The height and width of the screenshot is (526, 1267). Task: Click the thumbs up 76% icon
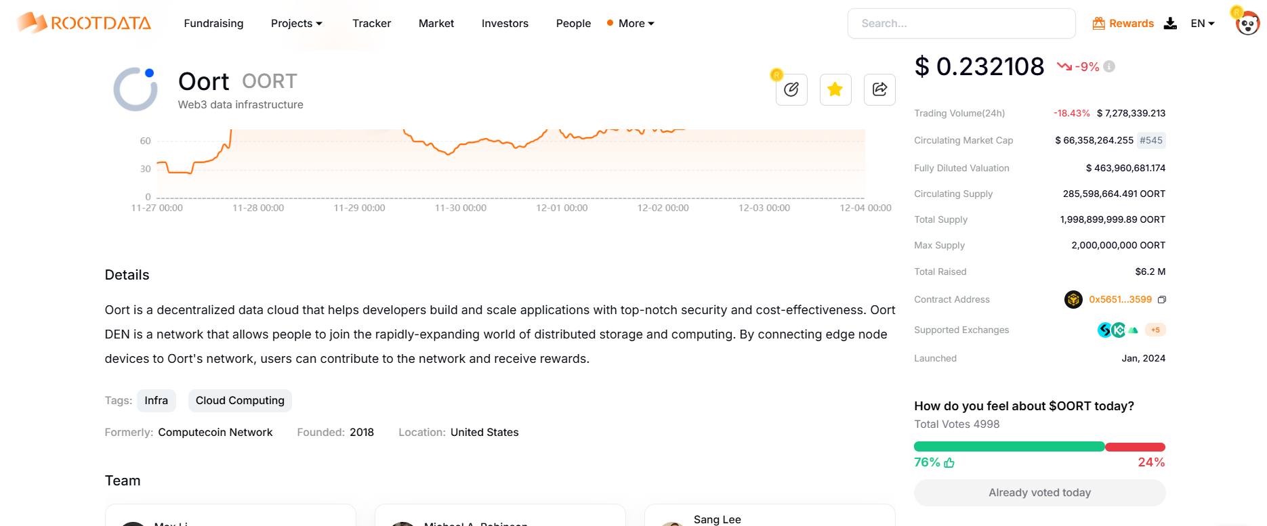click(x=949, y=462)
